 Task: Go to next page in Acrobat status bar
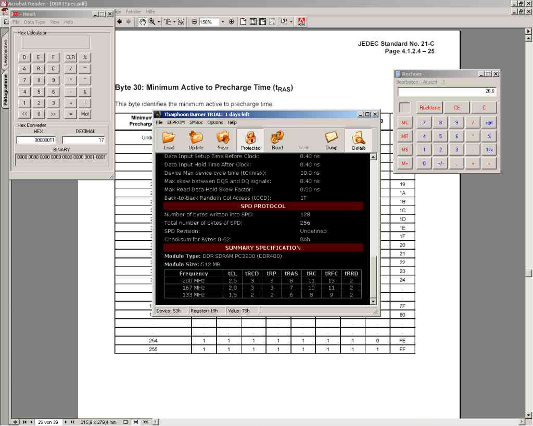coord(66,422)
